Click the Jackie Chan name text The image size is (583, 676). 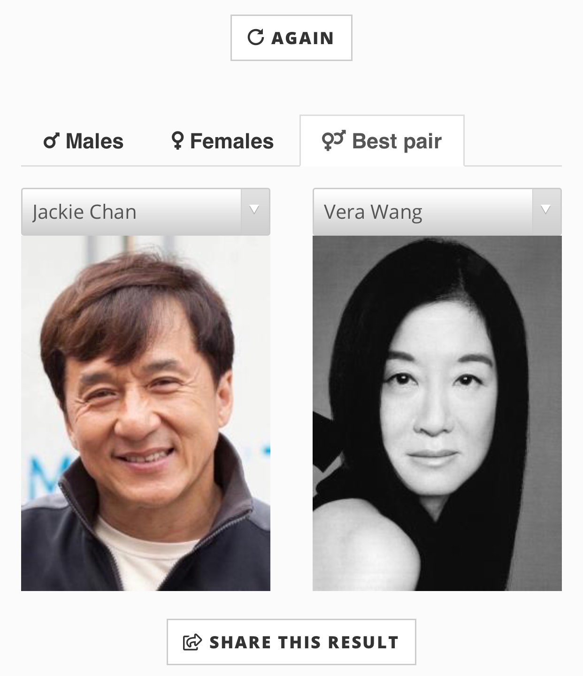pos(84,212)
